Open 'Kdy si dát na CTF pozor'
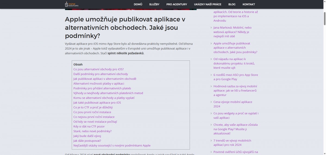The width and height of the screenshot is (326, 155). 89,126
